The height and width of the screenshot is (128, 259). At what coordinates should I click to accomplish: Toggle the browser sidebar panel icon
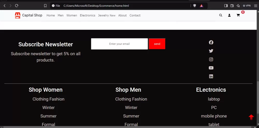226,6
